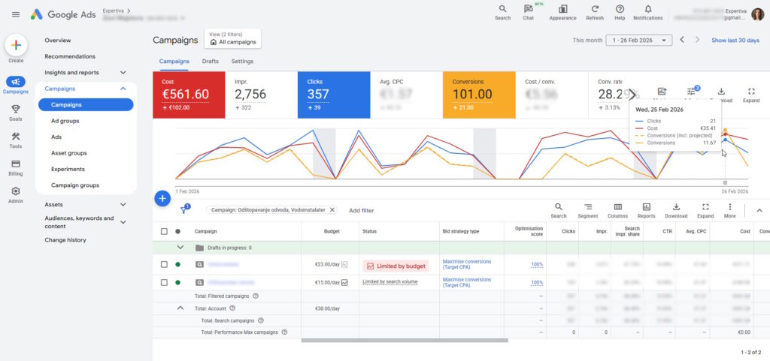Click Show last 30 days link
This screenshot has width=770, height=361.
tap(735, 40)
